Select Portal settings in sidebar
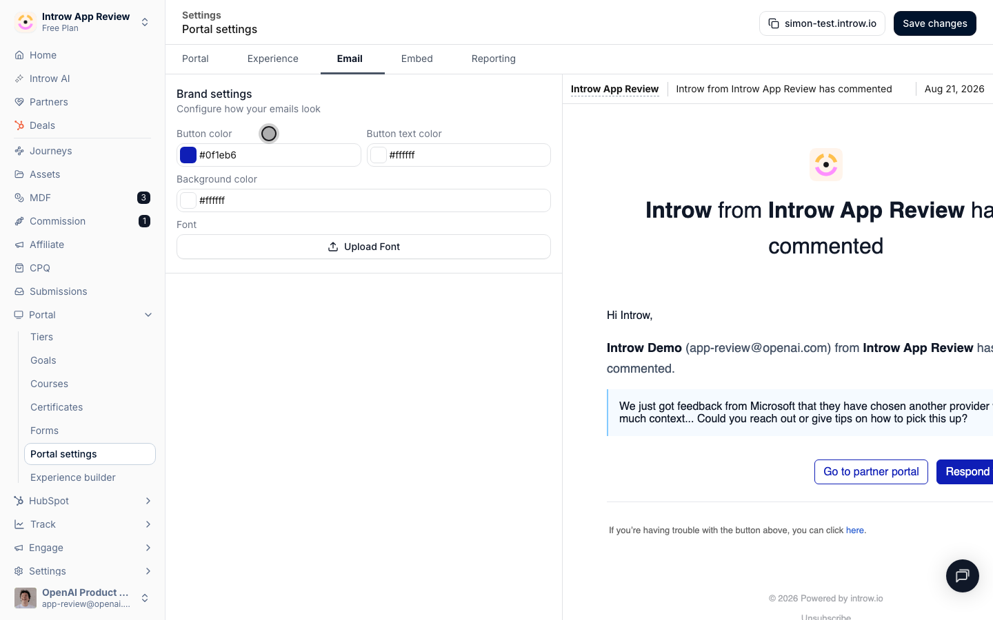Image resolution: width=993 pixels, height=620 pixels. (90, 454)
